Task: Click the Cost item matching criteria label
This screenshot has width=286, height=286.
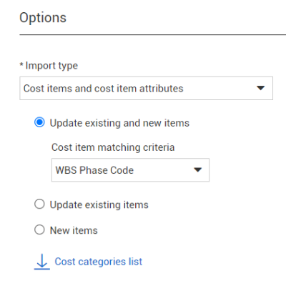Action: point(113,147)
